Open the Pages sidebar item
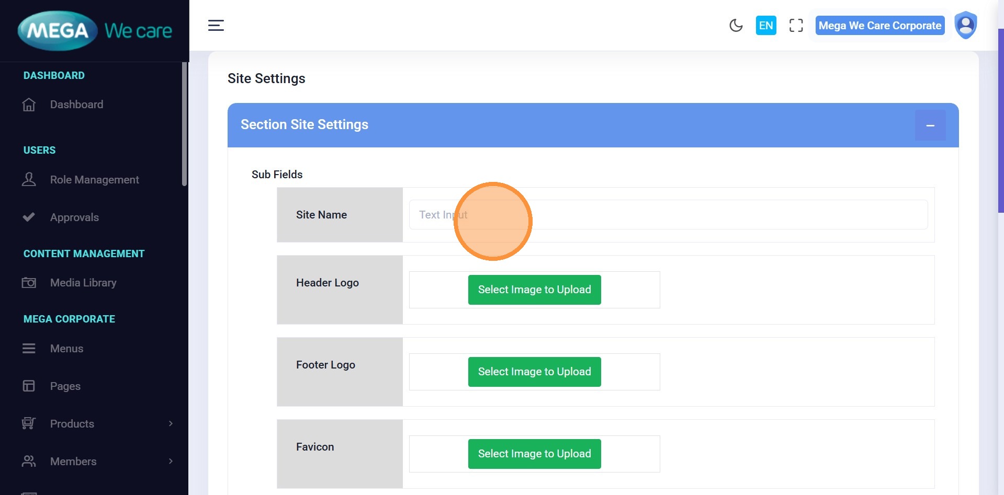The height and width of the screenshot is (495, 1004). tap(65, 386)
